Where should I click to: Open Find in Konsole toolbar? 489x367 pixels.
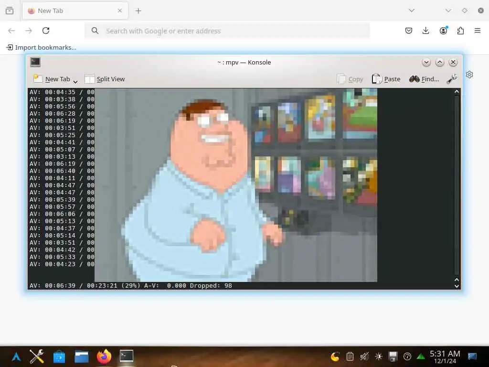424,79
